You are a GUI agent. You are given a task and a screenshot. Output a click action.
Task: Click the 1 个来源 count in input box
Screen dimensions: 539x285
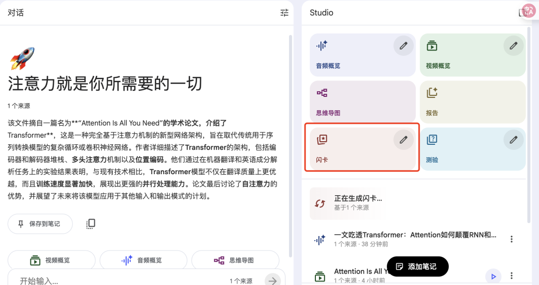pyautogui.click(x=241, y=281)
